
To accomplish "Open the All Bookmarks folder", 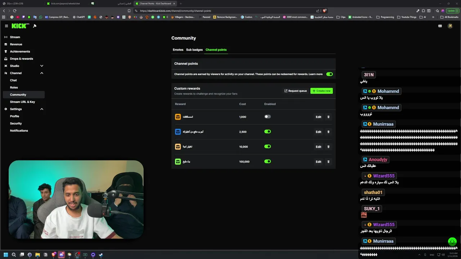I will click(x=449, y=17).
